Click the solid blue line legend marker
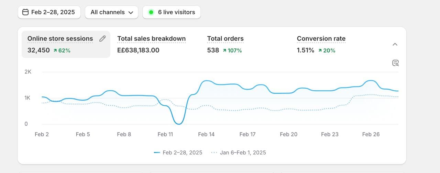Screen dimensions: 440x173 point(157,152)
